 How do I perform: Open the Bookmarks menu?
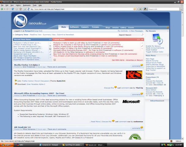coord(27,5)
